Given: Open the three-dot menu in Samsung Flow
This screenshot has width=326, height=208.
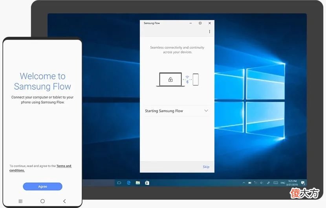Looking at the screenshot, I should [x=209, y=31].
